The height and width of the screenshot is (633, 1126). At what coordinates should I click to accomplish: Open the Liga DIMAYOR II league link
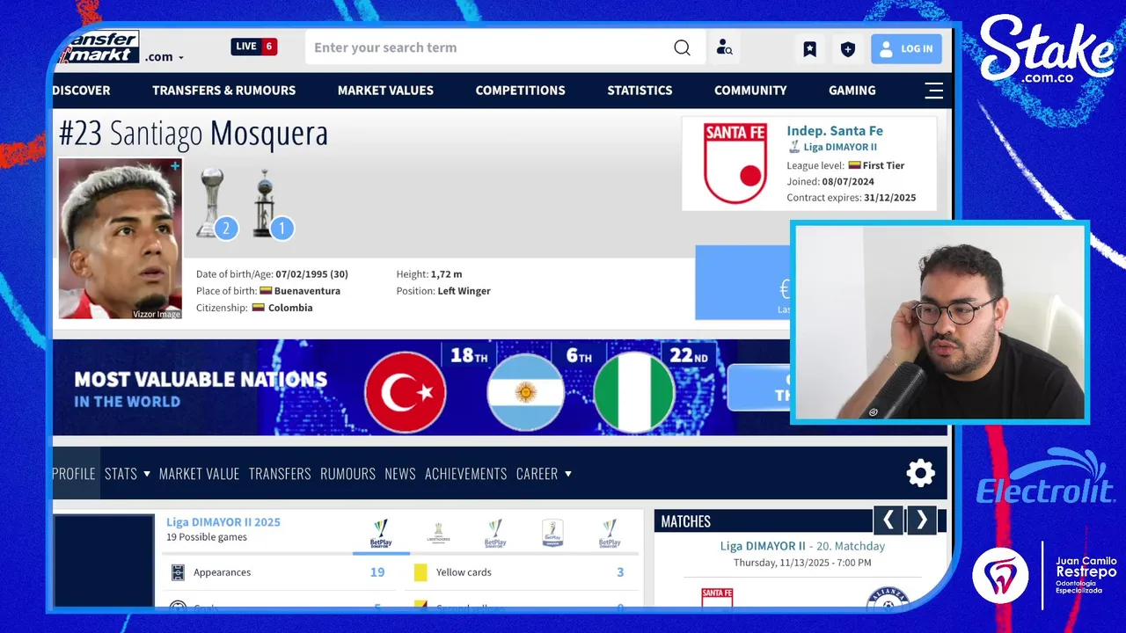coord(840,147)
